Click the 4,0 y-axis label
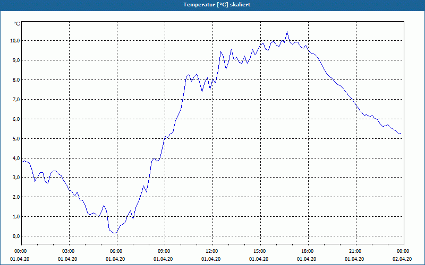The height and width of the screenshot is (265, 425). click(x=16, y=158)
